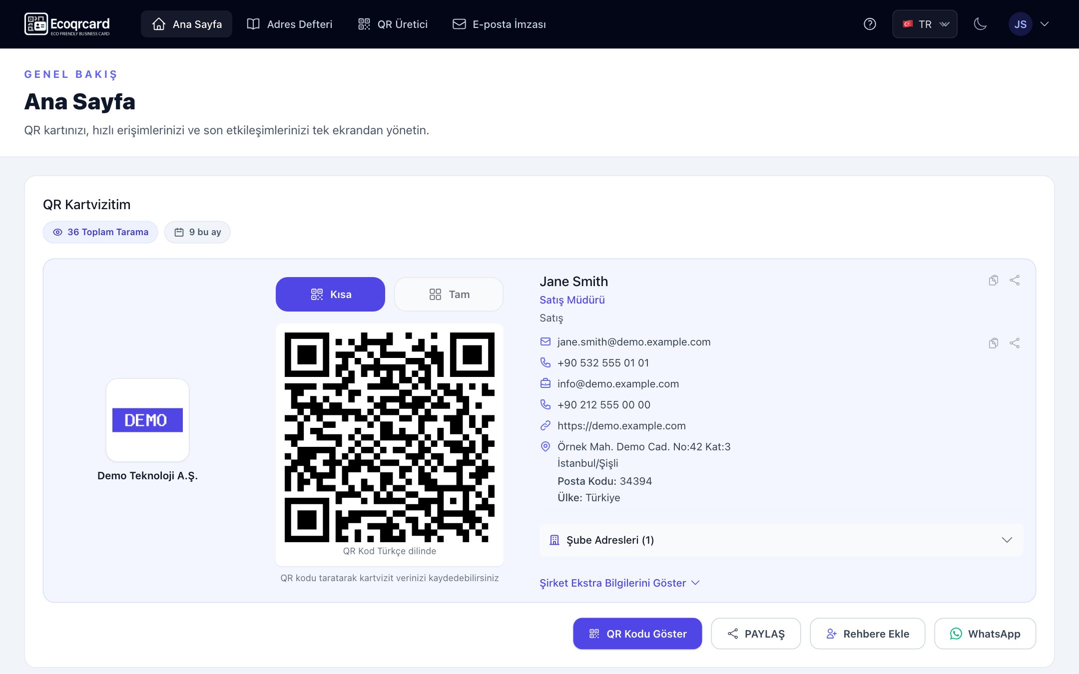Copy Jane Smith name details icon
The width and height of the screenshot is (1079, 674).
[994, 280]
